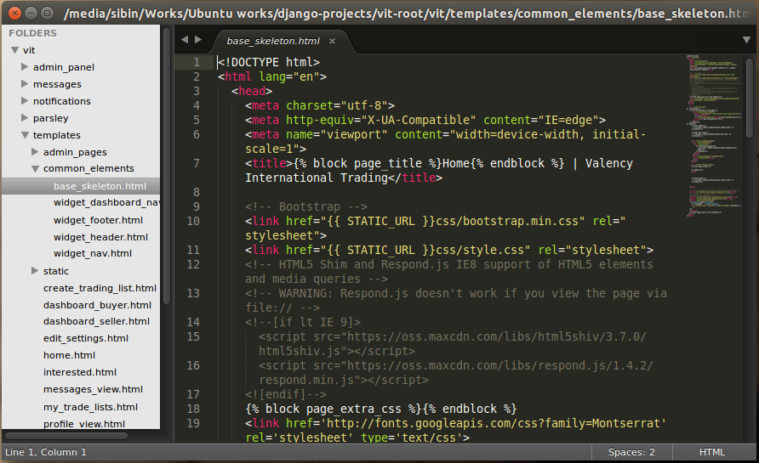
Task: Expand the admin_panel folder arrow
Action: (x=25, y=67)
